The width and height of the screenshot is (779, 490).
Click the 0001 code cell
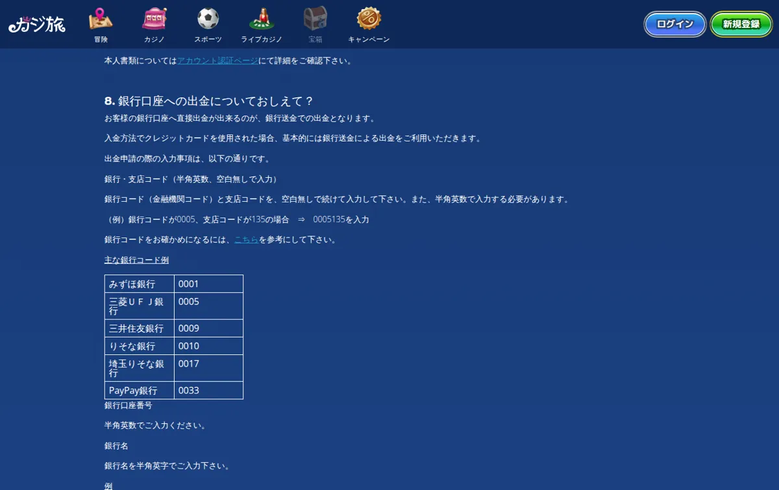[208, 284]
